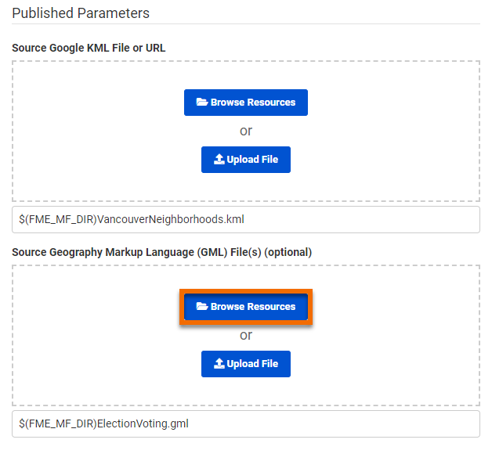Image resolution: width=492 pixels, height=454 pixels.
Task: Click upload arrow icon in GML Upload File button
Action: pos(219,364)
